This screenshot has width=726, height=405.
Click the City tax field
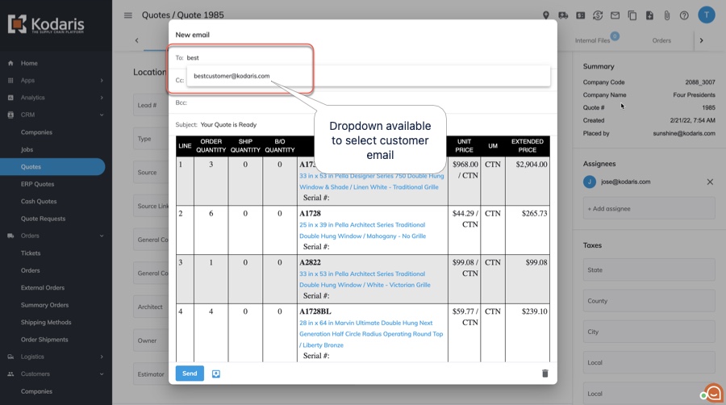click(649, 332)
